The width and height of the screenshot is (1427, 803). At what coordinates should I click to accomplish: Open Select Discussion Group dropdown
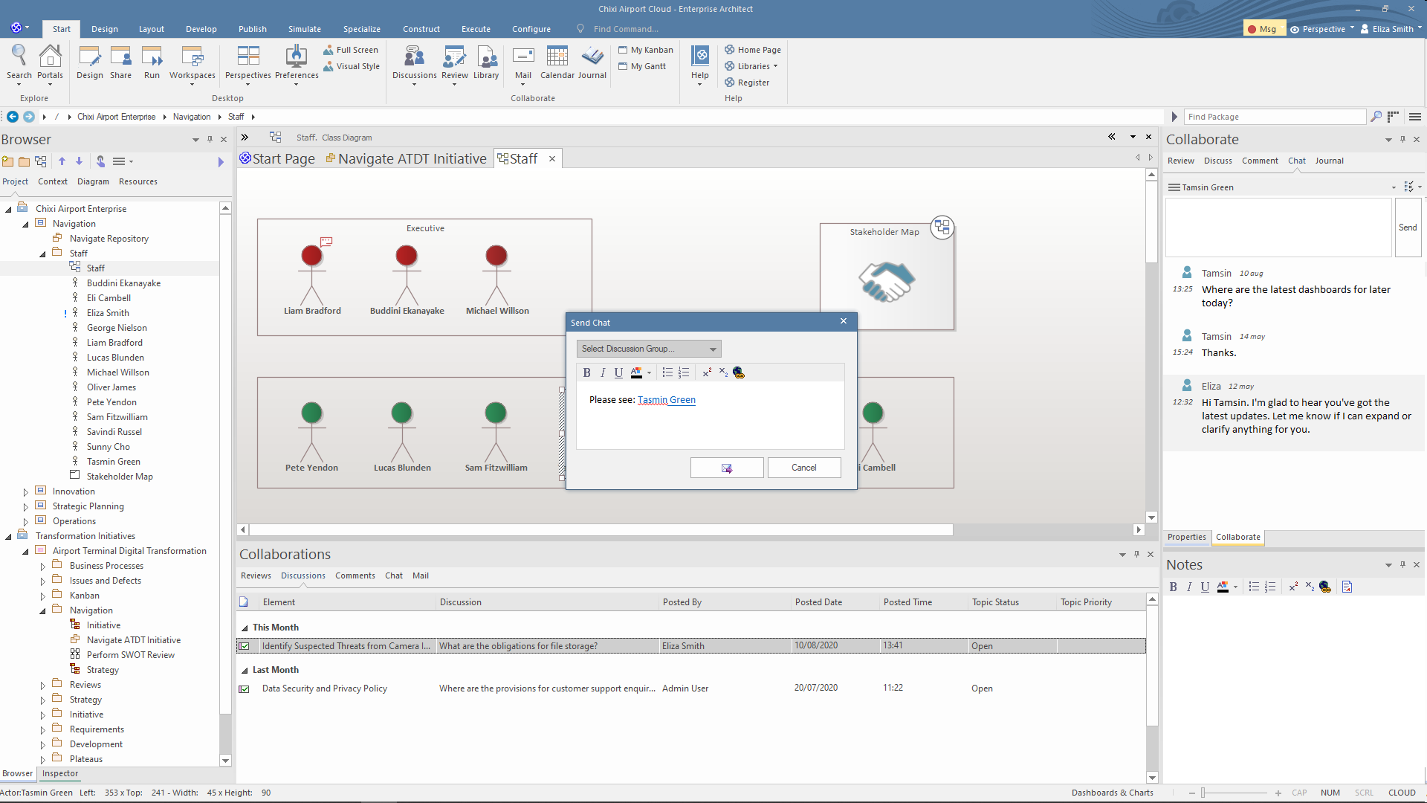[648, 349]
